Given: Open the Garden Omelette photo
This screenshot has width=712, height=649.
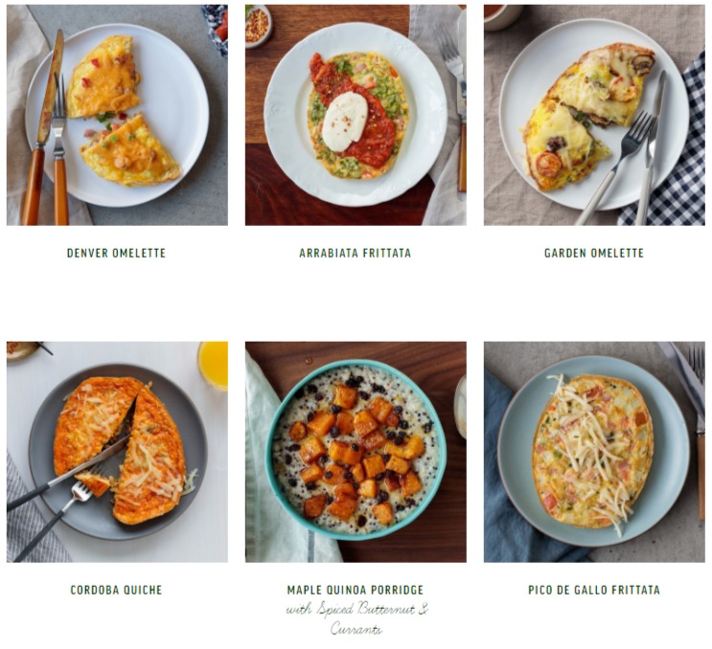Looking at the screenshot, I should click(594, 115).
